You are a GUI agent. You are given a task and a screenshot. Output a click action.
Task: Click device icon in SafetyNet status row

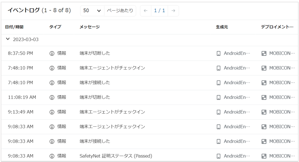218,156
